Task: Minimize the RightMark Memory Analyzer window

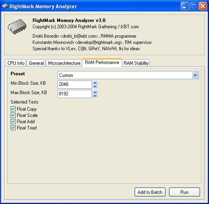Action: coord(185,6)
